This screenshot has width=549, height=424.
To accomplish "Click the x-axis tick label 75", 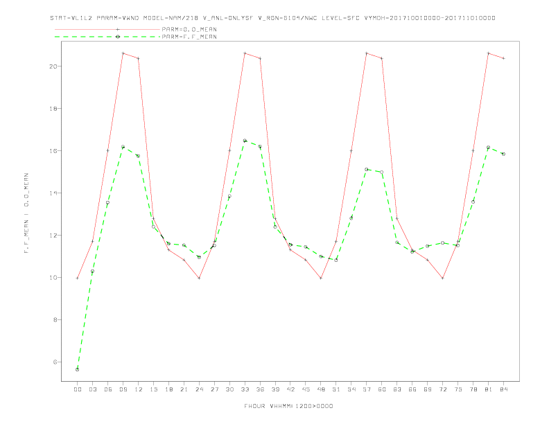I will 458,389.
